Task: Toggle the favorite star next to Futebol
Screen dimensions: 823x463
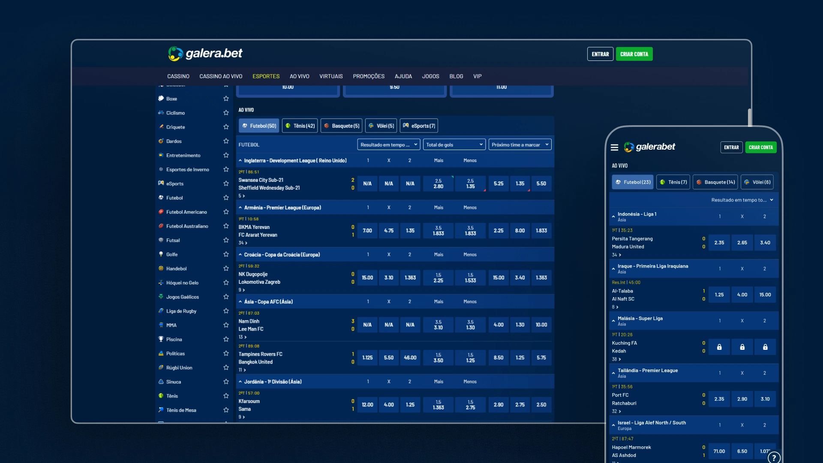Action: pyautogui.click(x=226, y=198)
